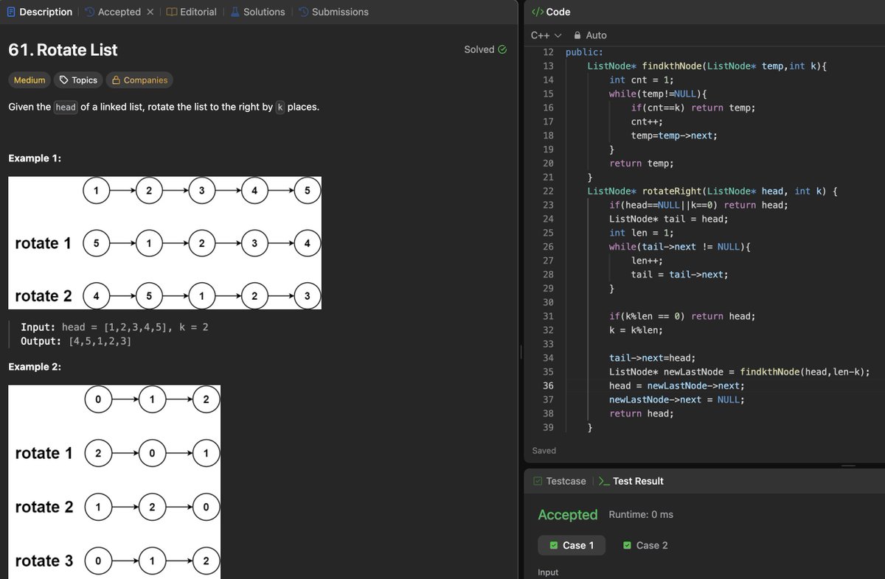Close the Accepted tab
885x579 pixels.
tap(150, 12)
